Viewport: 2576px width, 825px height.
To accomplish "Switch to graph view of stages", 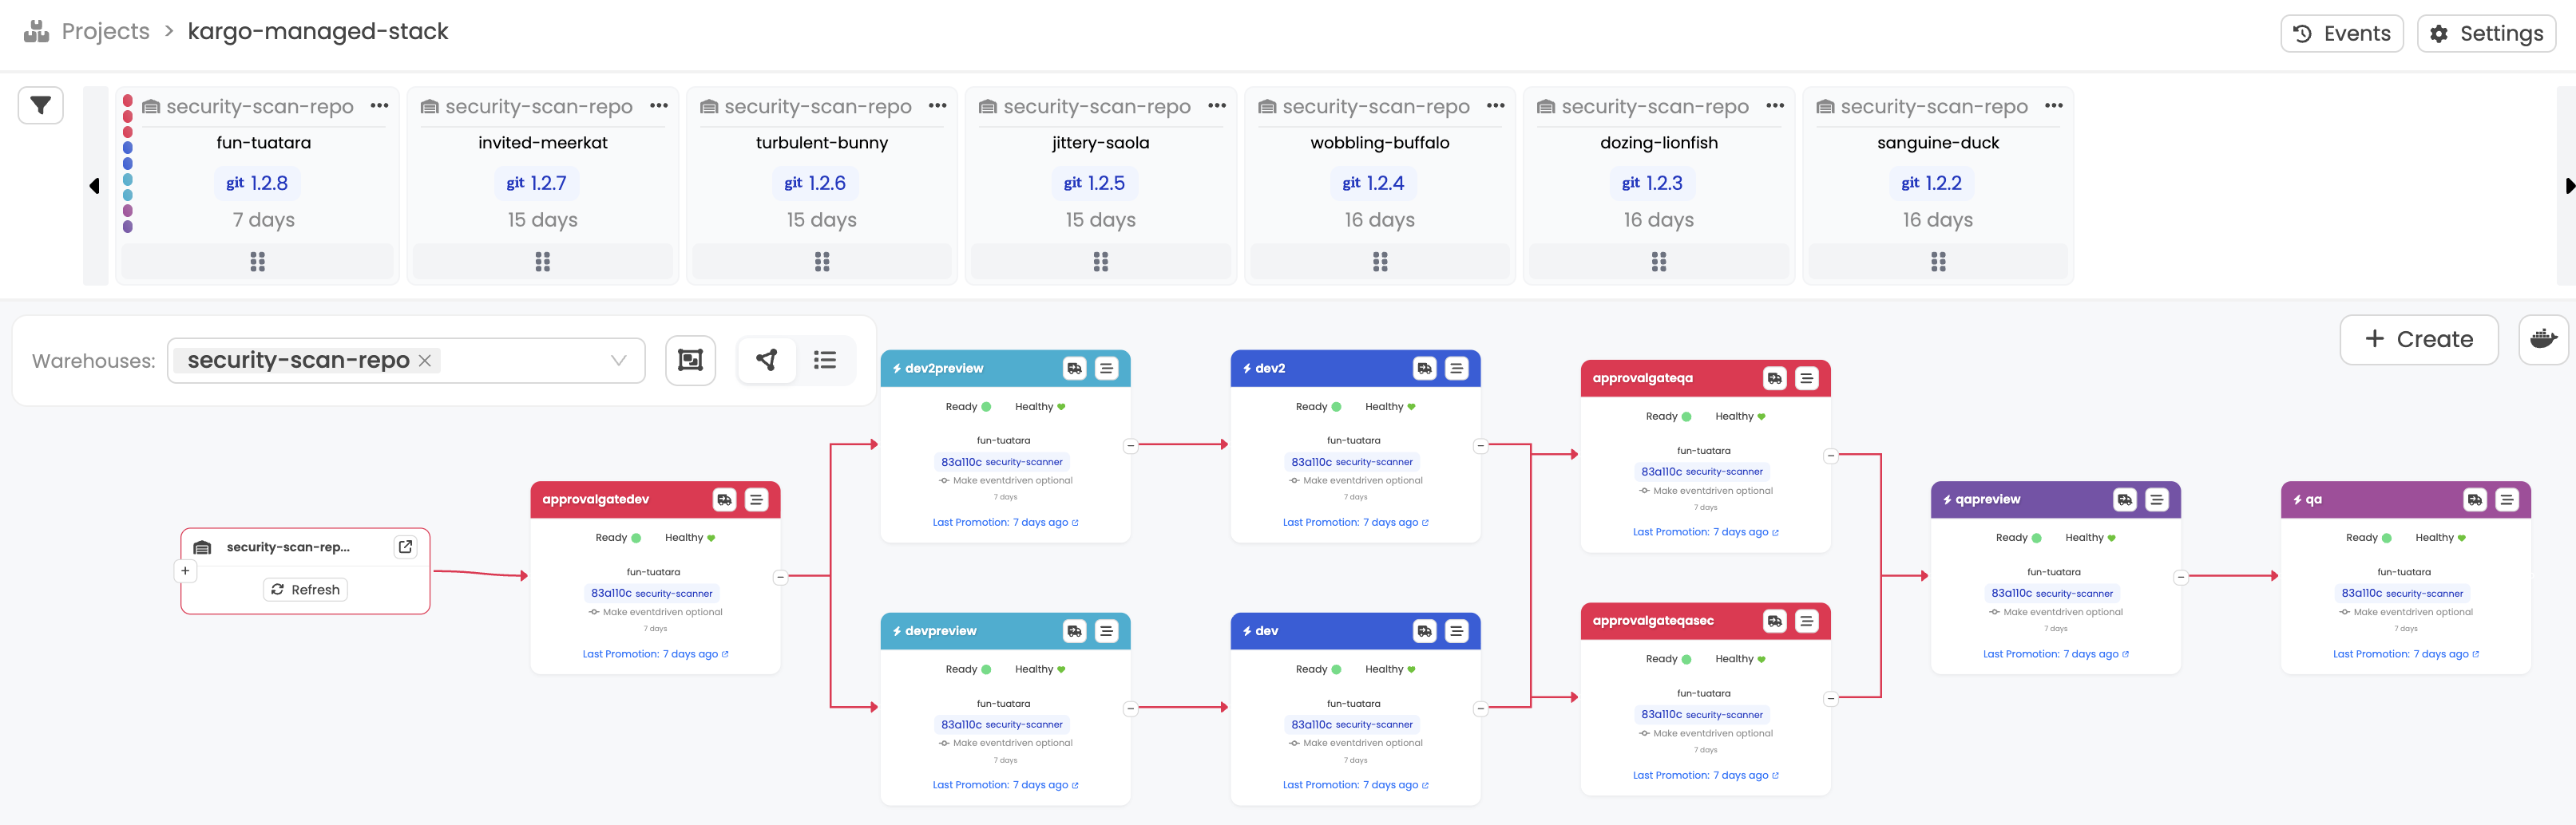I will pyautogui.click(x=767, y=361).
